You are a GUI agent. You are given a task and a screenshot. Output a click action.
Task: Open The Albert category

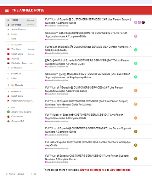(16, 49)
